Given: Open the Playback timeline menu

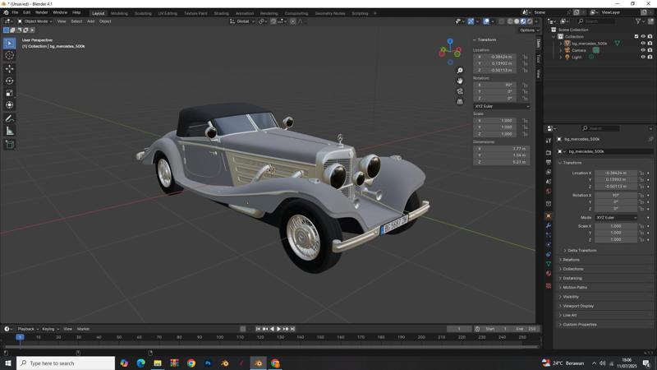Looking at the screenshot, I should pos(26,329).
